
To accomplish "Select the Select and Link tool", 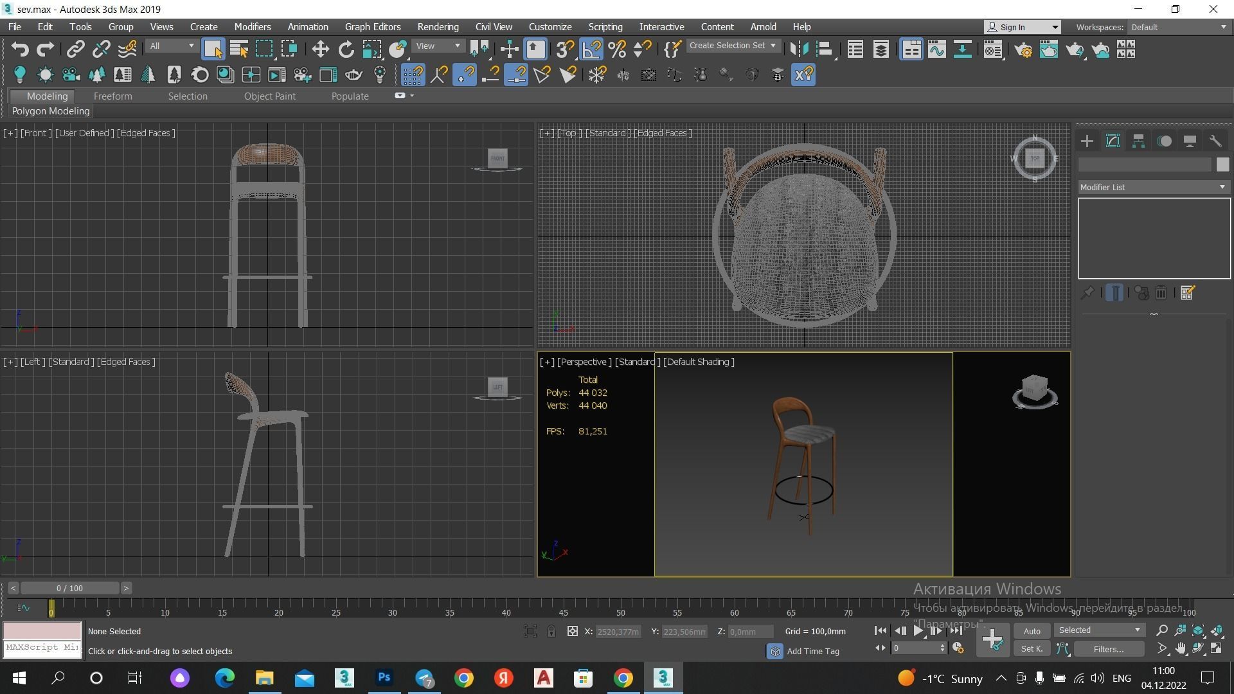I will (x=76, y=49).
